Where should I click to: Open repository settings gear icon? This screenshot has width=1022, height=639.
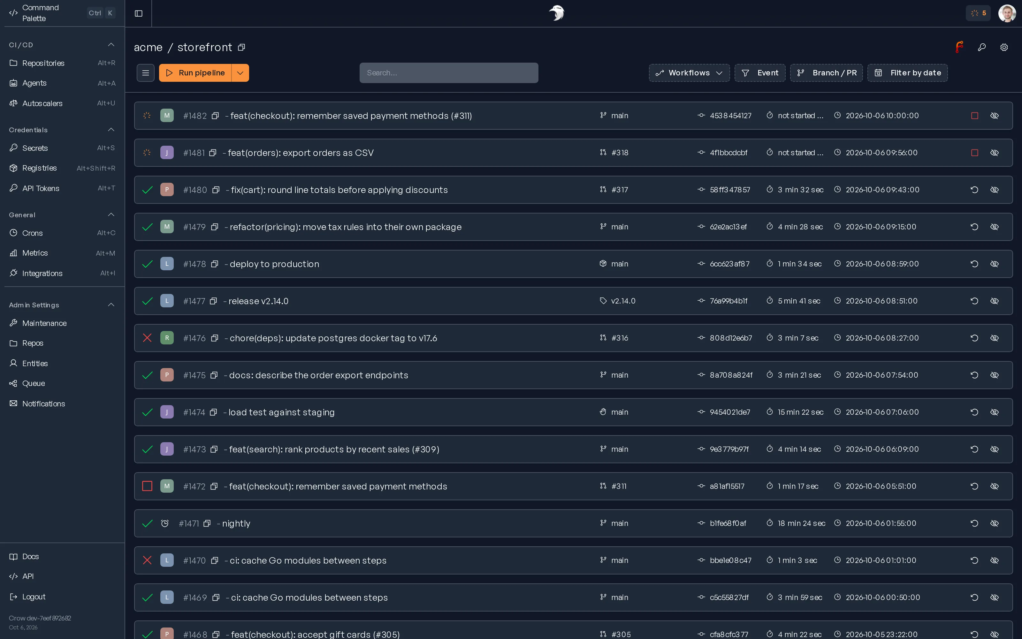click(1004, 47)
